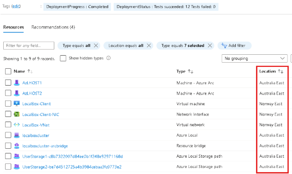Click the LocalBox-VNet virtual network icon
Viewport: 292px width, 174px height.
[x=16, y=125]
